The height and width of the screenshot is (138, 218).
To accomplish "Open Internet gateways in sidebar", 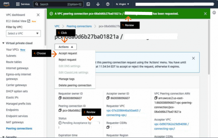I will pyautogui.click(x=17, y=68).
